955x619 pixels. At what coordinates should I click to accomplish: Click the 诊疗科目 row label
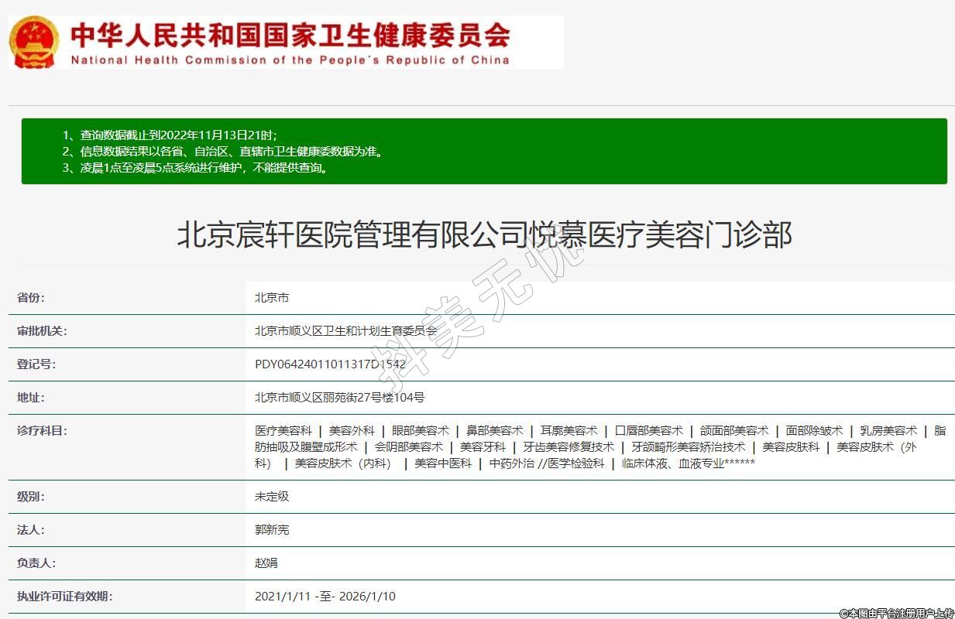click(42, 431)
